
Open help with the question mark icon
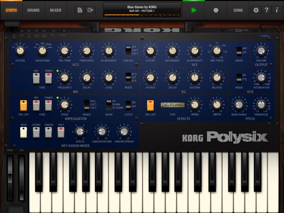[267, 10]
